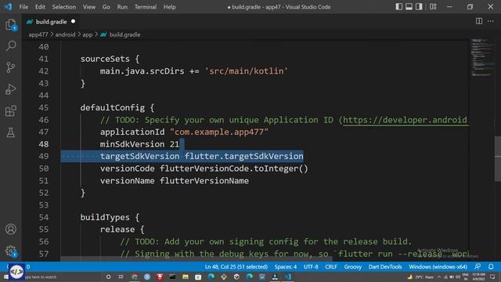Open the Selection menu
The image size is (501, 282).
(x=64, y=7)
